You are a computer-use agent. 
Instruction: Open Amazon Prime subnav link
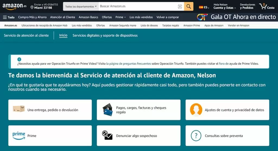click(x=192, y=25)
